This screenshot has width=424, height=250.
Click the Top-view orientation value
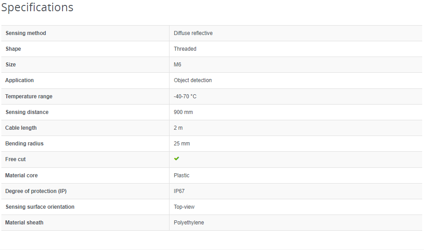tap(184, 207)
